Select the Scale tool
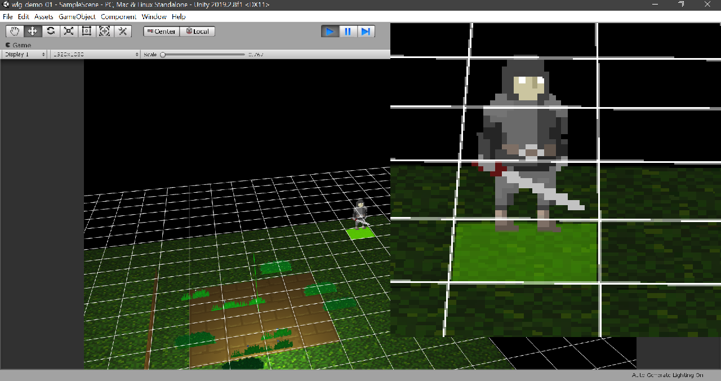The width and height of the screenshot is (721, 381). coord(69,31)
